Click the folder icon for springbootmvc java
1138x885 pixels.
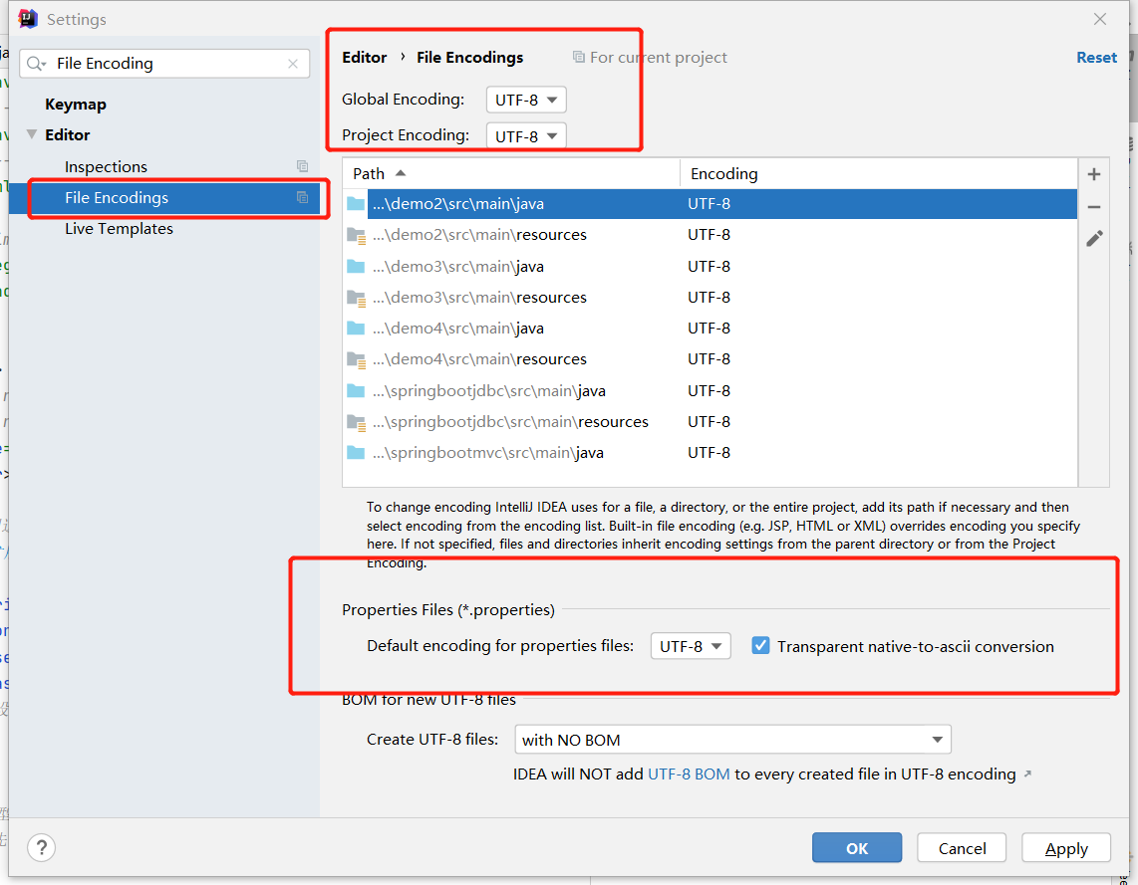[356, 453]
